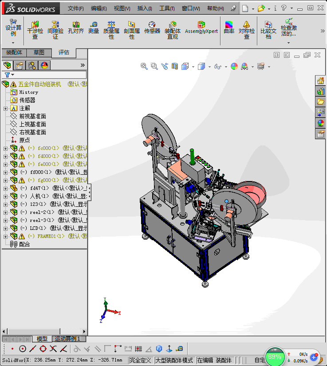327x366 pixels.
Task: Open Assembly Visualization (装配体直观)
Action: [x=173, y=30]
